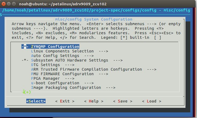Select PMU FIRMWARE Configuration entry
197x118 pixels.
click(x=69, y=74)
